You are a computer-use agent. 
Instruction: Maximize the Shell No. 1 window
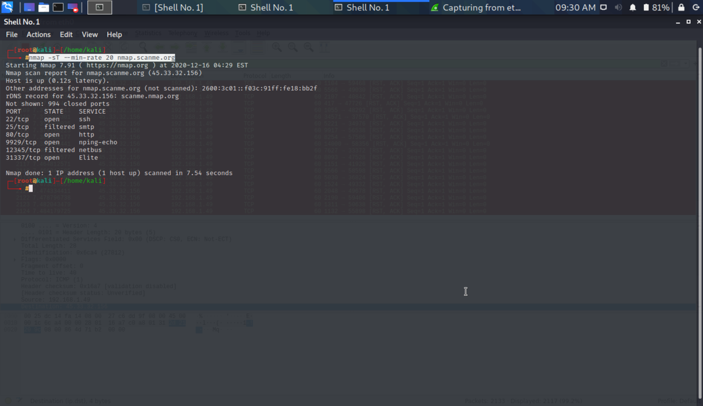point(688,22)
